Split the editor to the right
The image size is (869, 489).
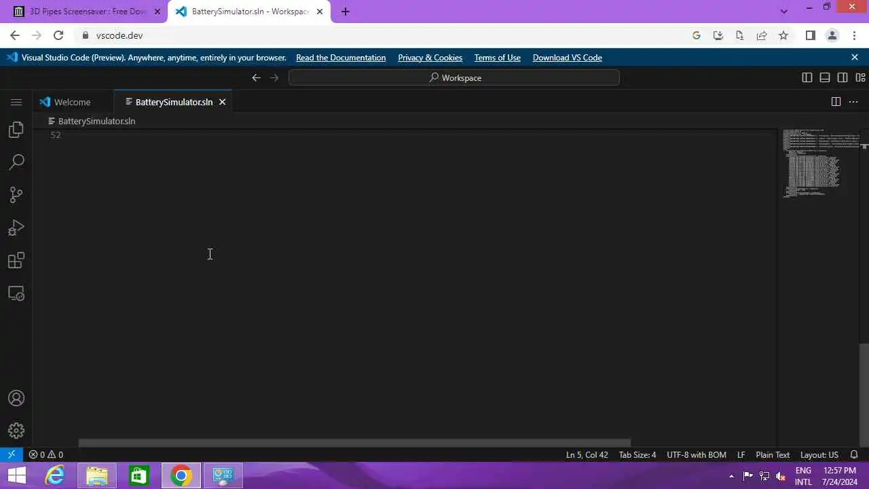pos(836,102)
